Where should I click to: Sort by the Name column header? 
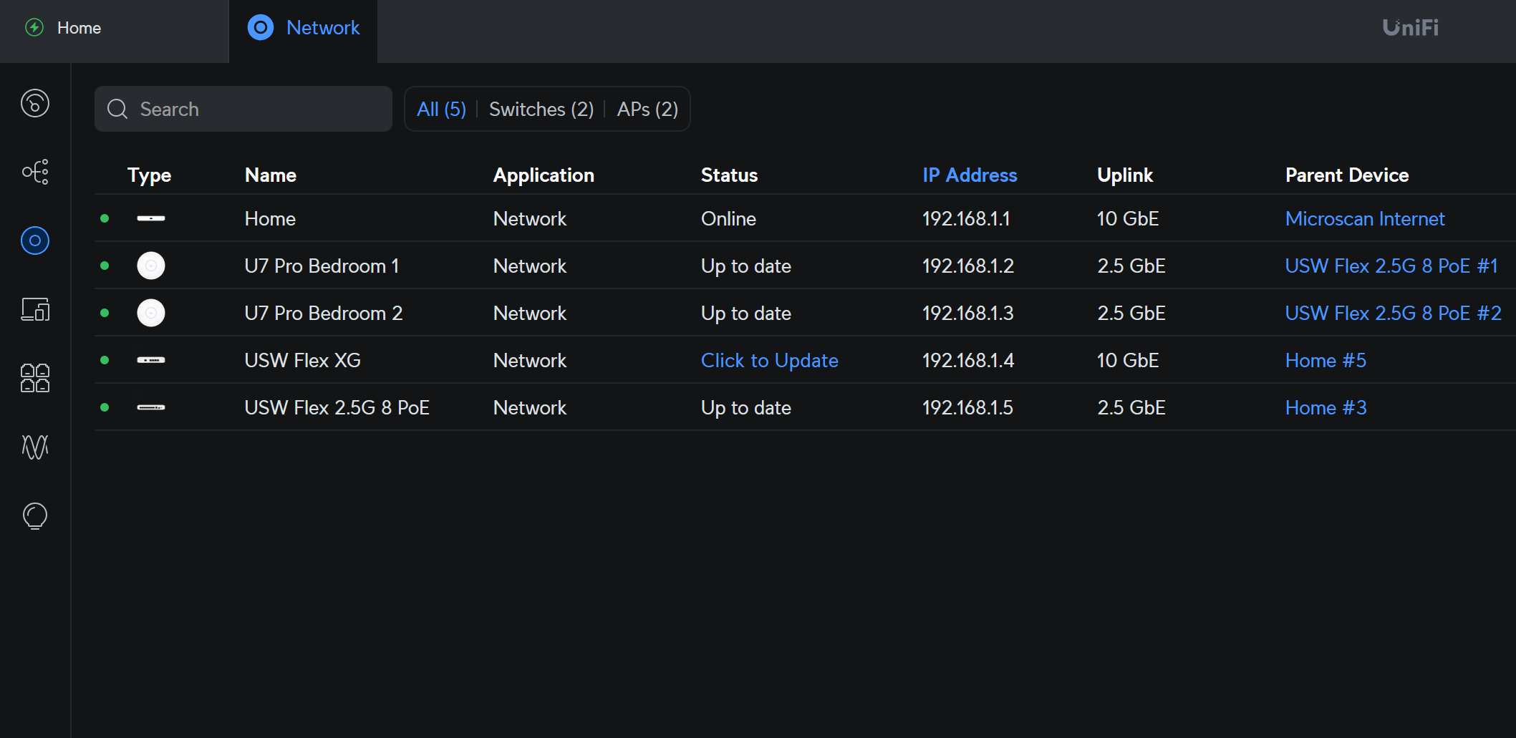pyautogui.click(x=270, y=175)
